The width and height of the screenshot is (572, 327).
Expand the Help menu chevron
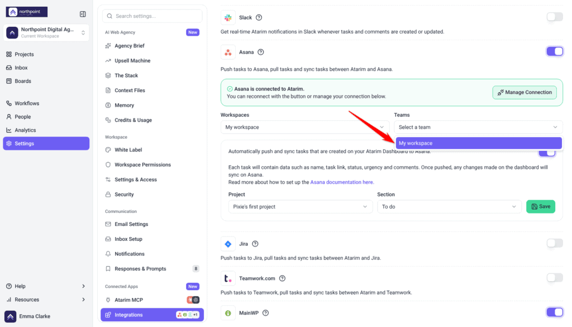coord(83,286)
